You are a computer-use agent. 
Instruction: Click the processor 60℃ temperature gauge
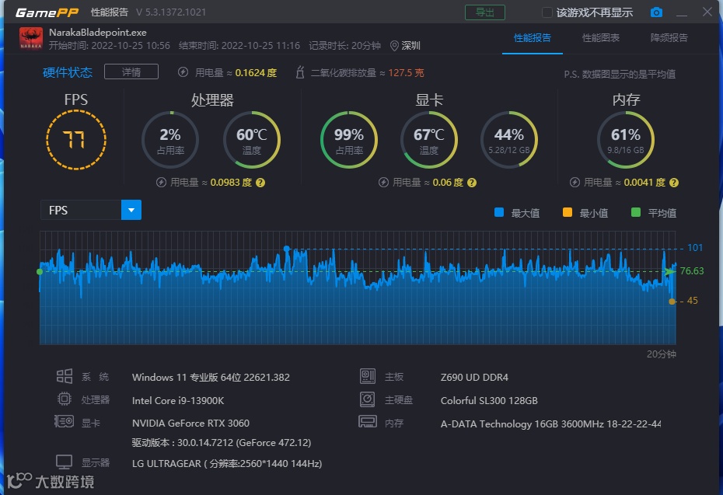pyautogui.click(x=252, y=140)
